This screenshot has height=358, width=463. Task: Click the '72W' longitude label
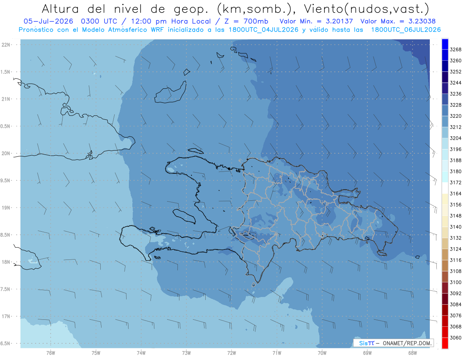click(x=232, y=353)
